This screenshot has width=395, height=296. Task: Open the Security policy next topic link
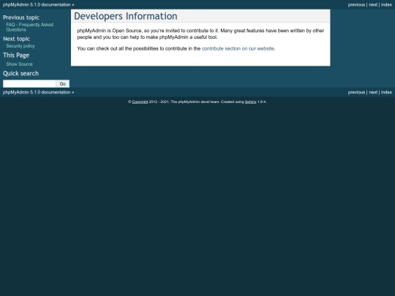(x=20, y=46)
